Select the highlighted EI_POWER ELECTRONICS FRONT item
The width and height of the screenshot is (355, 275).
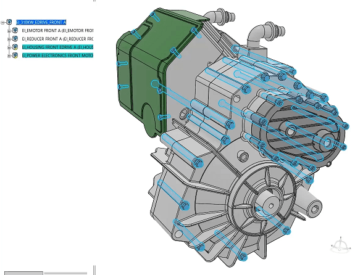pyautogui.click(x=57, y=55)
